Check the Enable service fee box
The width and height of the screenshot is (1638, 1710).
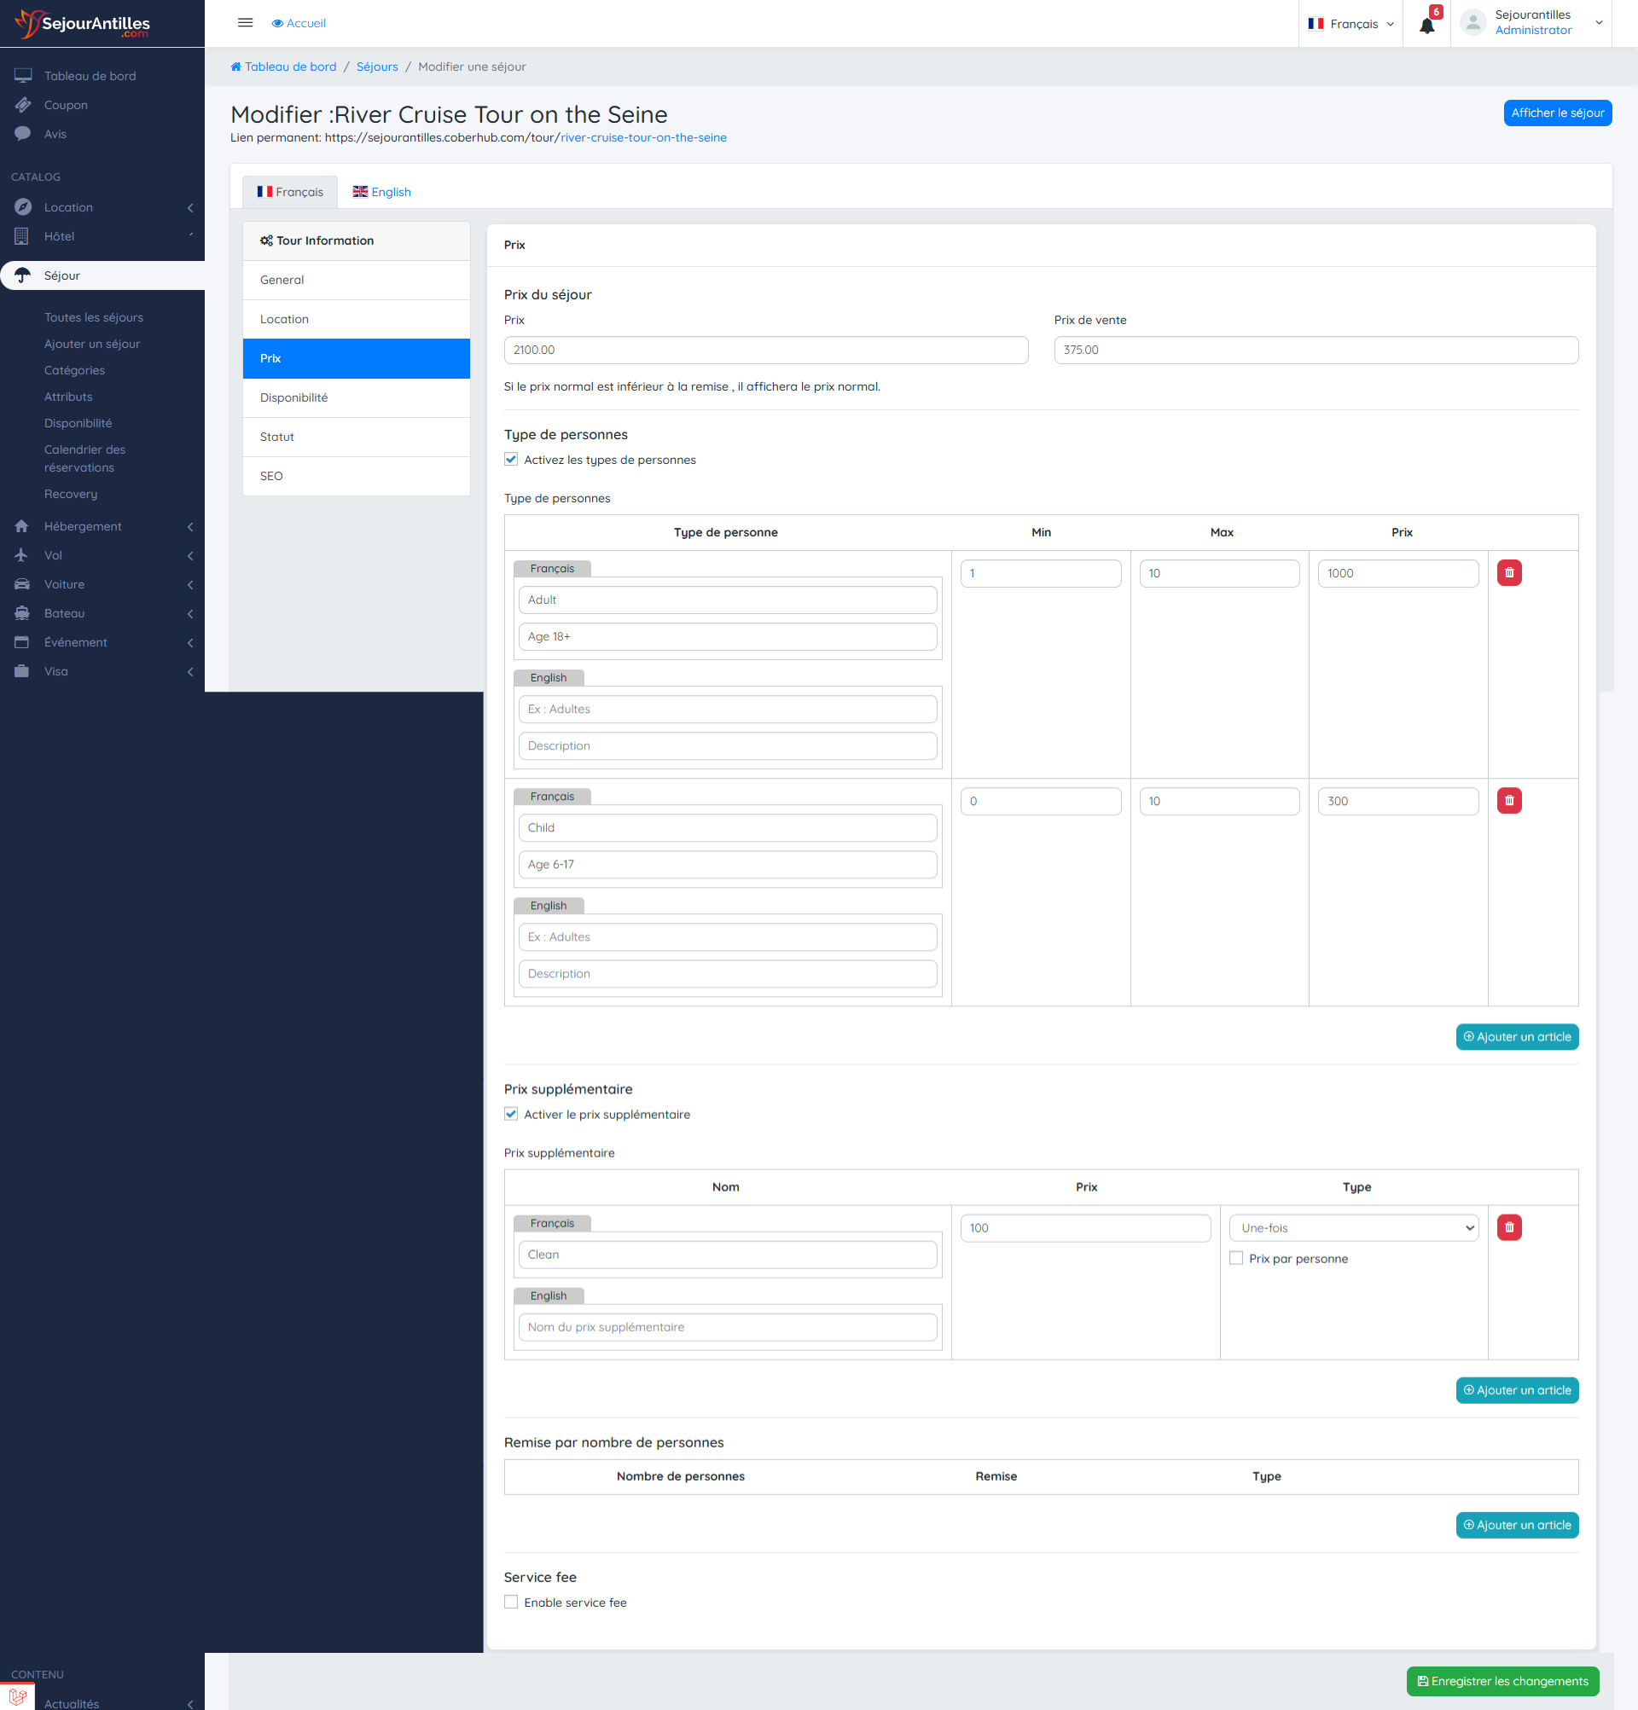[511, 1603]
